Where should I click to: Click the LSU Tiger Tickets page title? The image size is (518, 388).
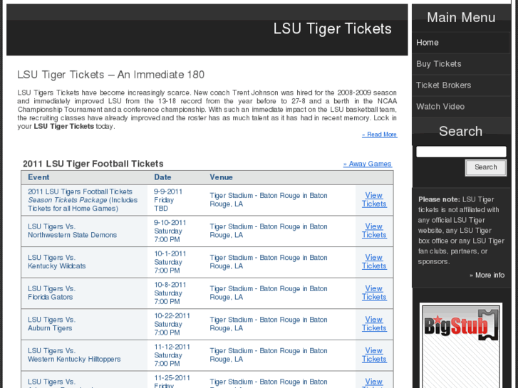[x=332, y=29]
